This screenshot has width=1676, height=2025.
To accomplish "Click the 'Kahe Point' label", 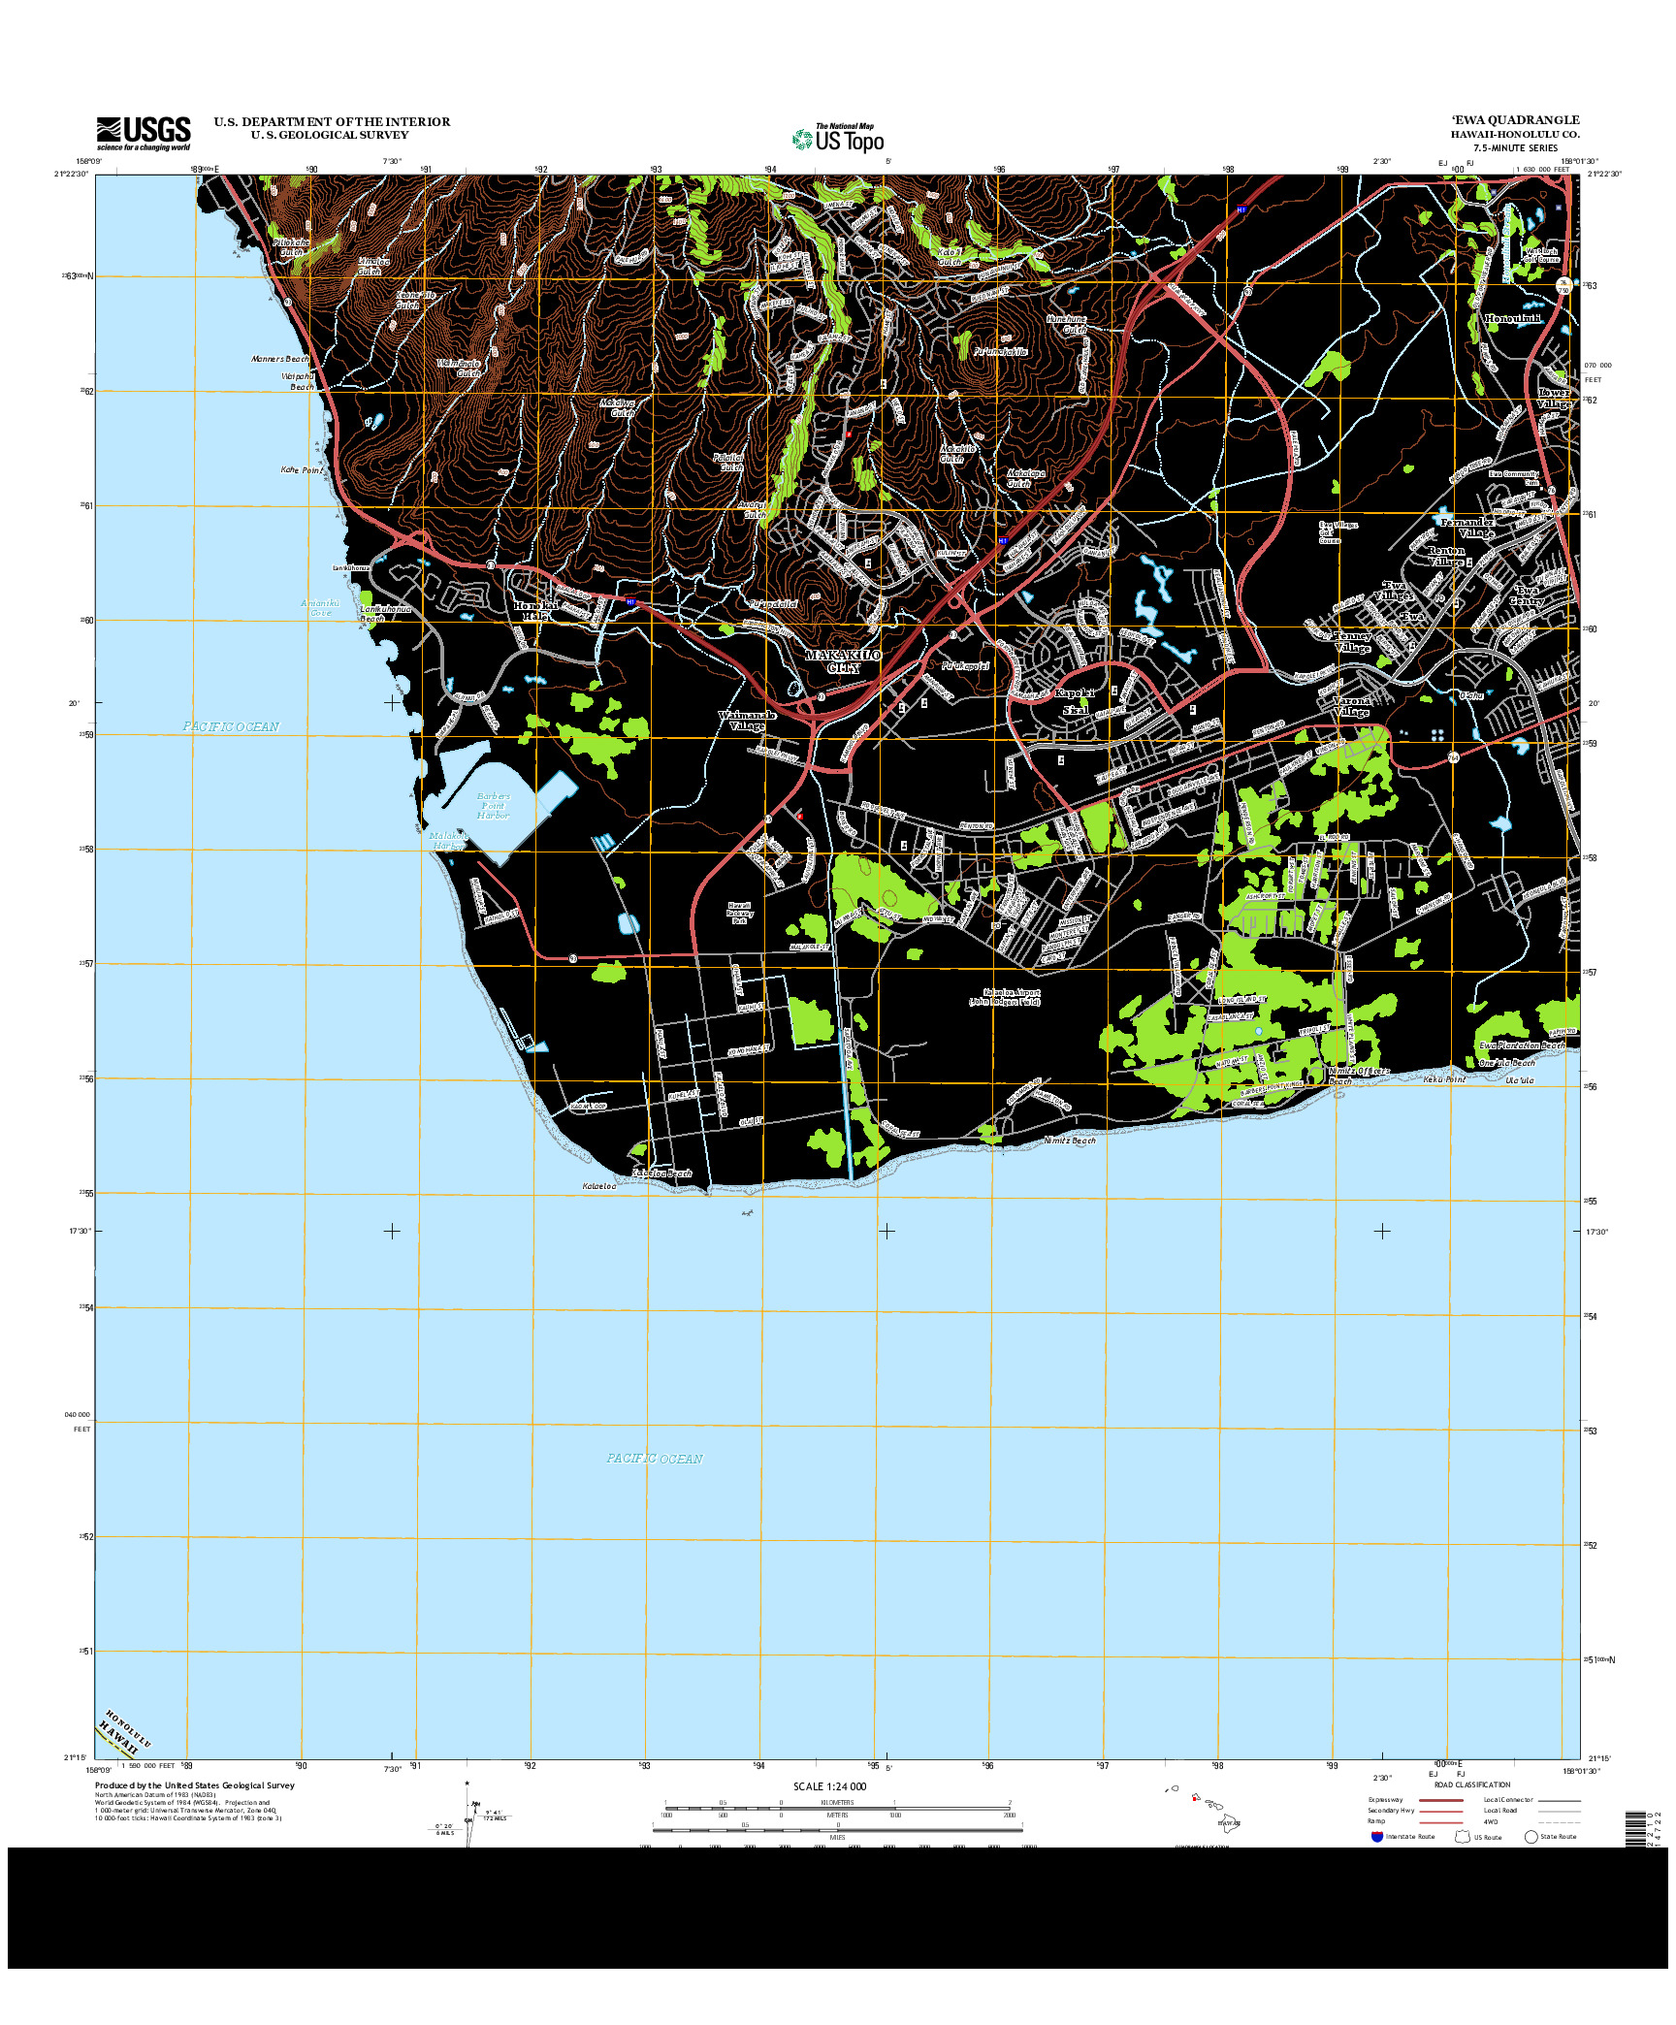I will coord(302,470).
